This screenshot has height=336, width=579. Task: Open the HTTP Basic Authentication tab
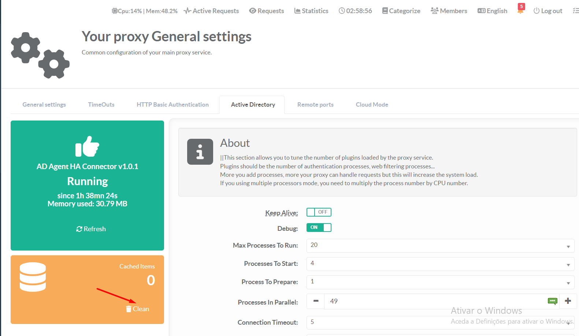click(x=172, y=105)
